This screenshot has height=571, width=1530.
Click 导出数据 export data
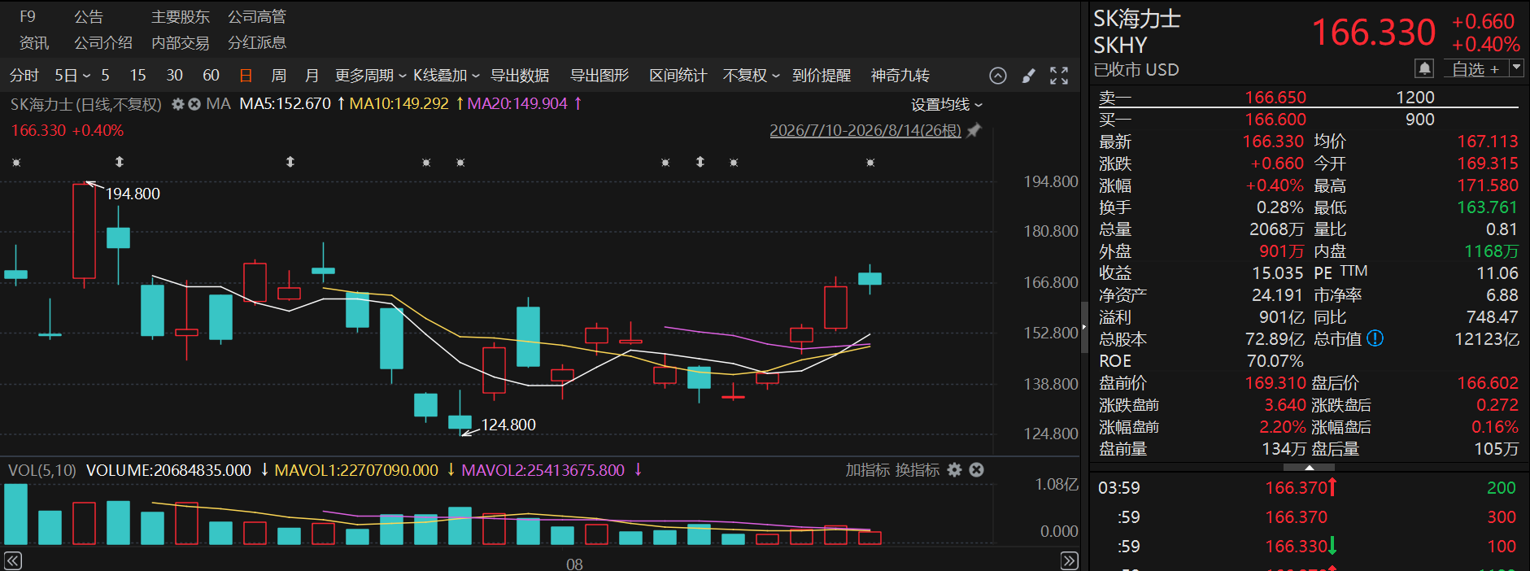[520, 76]
